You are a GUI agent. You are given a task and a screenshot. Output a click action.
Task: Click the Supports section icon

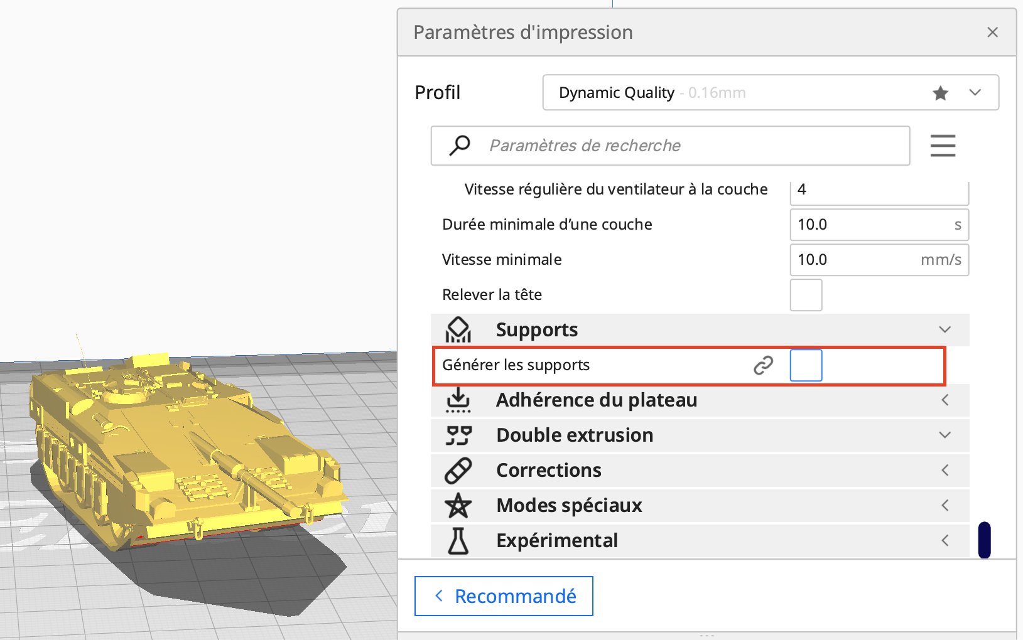[458, 329]
